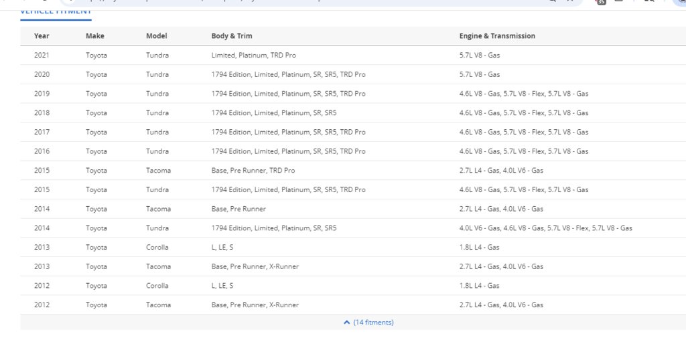Viewport: 686px width, 340px height.
Task: Click the Engine & Transmission column header
Action: tap(498, 36)
